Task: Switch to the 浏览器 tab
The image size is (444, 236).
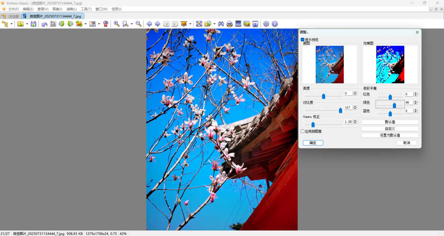Action: pos(11,16)
